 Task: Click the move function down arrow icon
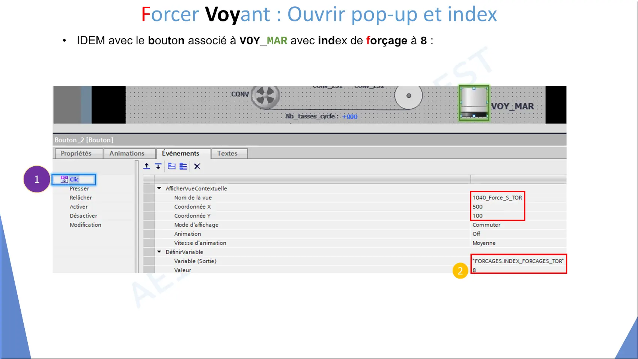coord(158,166)
